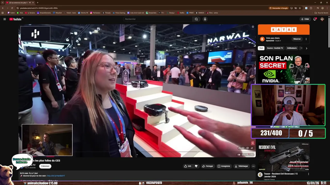Viewport: 330px width, 185px height.
Task: Open the Capcom France channel avatar
Action: tap(260, 175)
